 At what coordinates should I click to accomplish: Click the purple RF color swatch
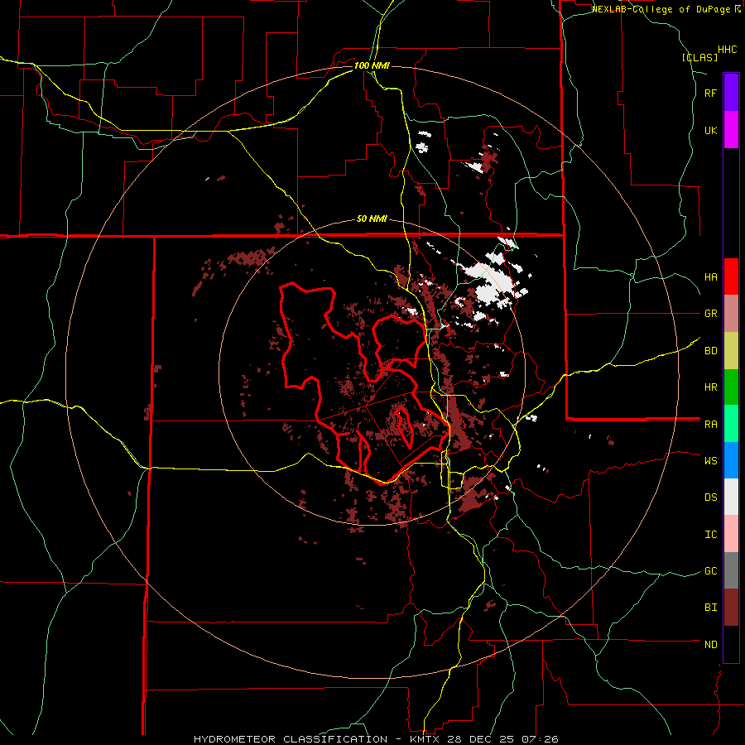tap(731, 93)
